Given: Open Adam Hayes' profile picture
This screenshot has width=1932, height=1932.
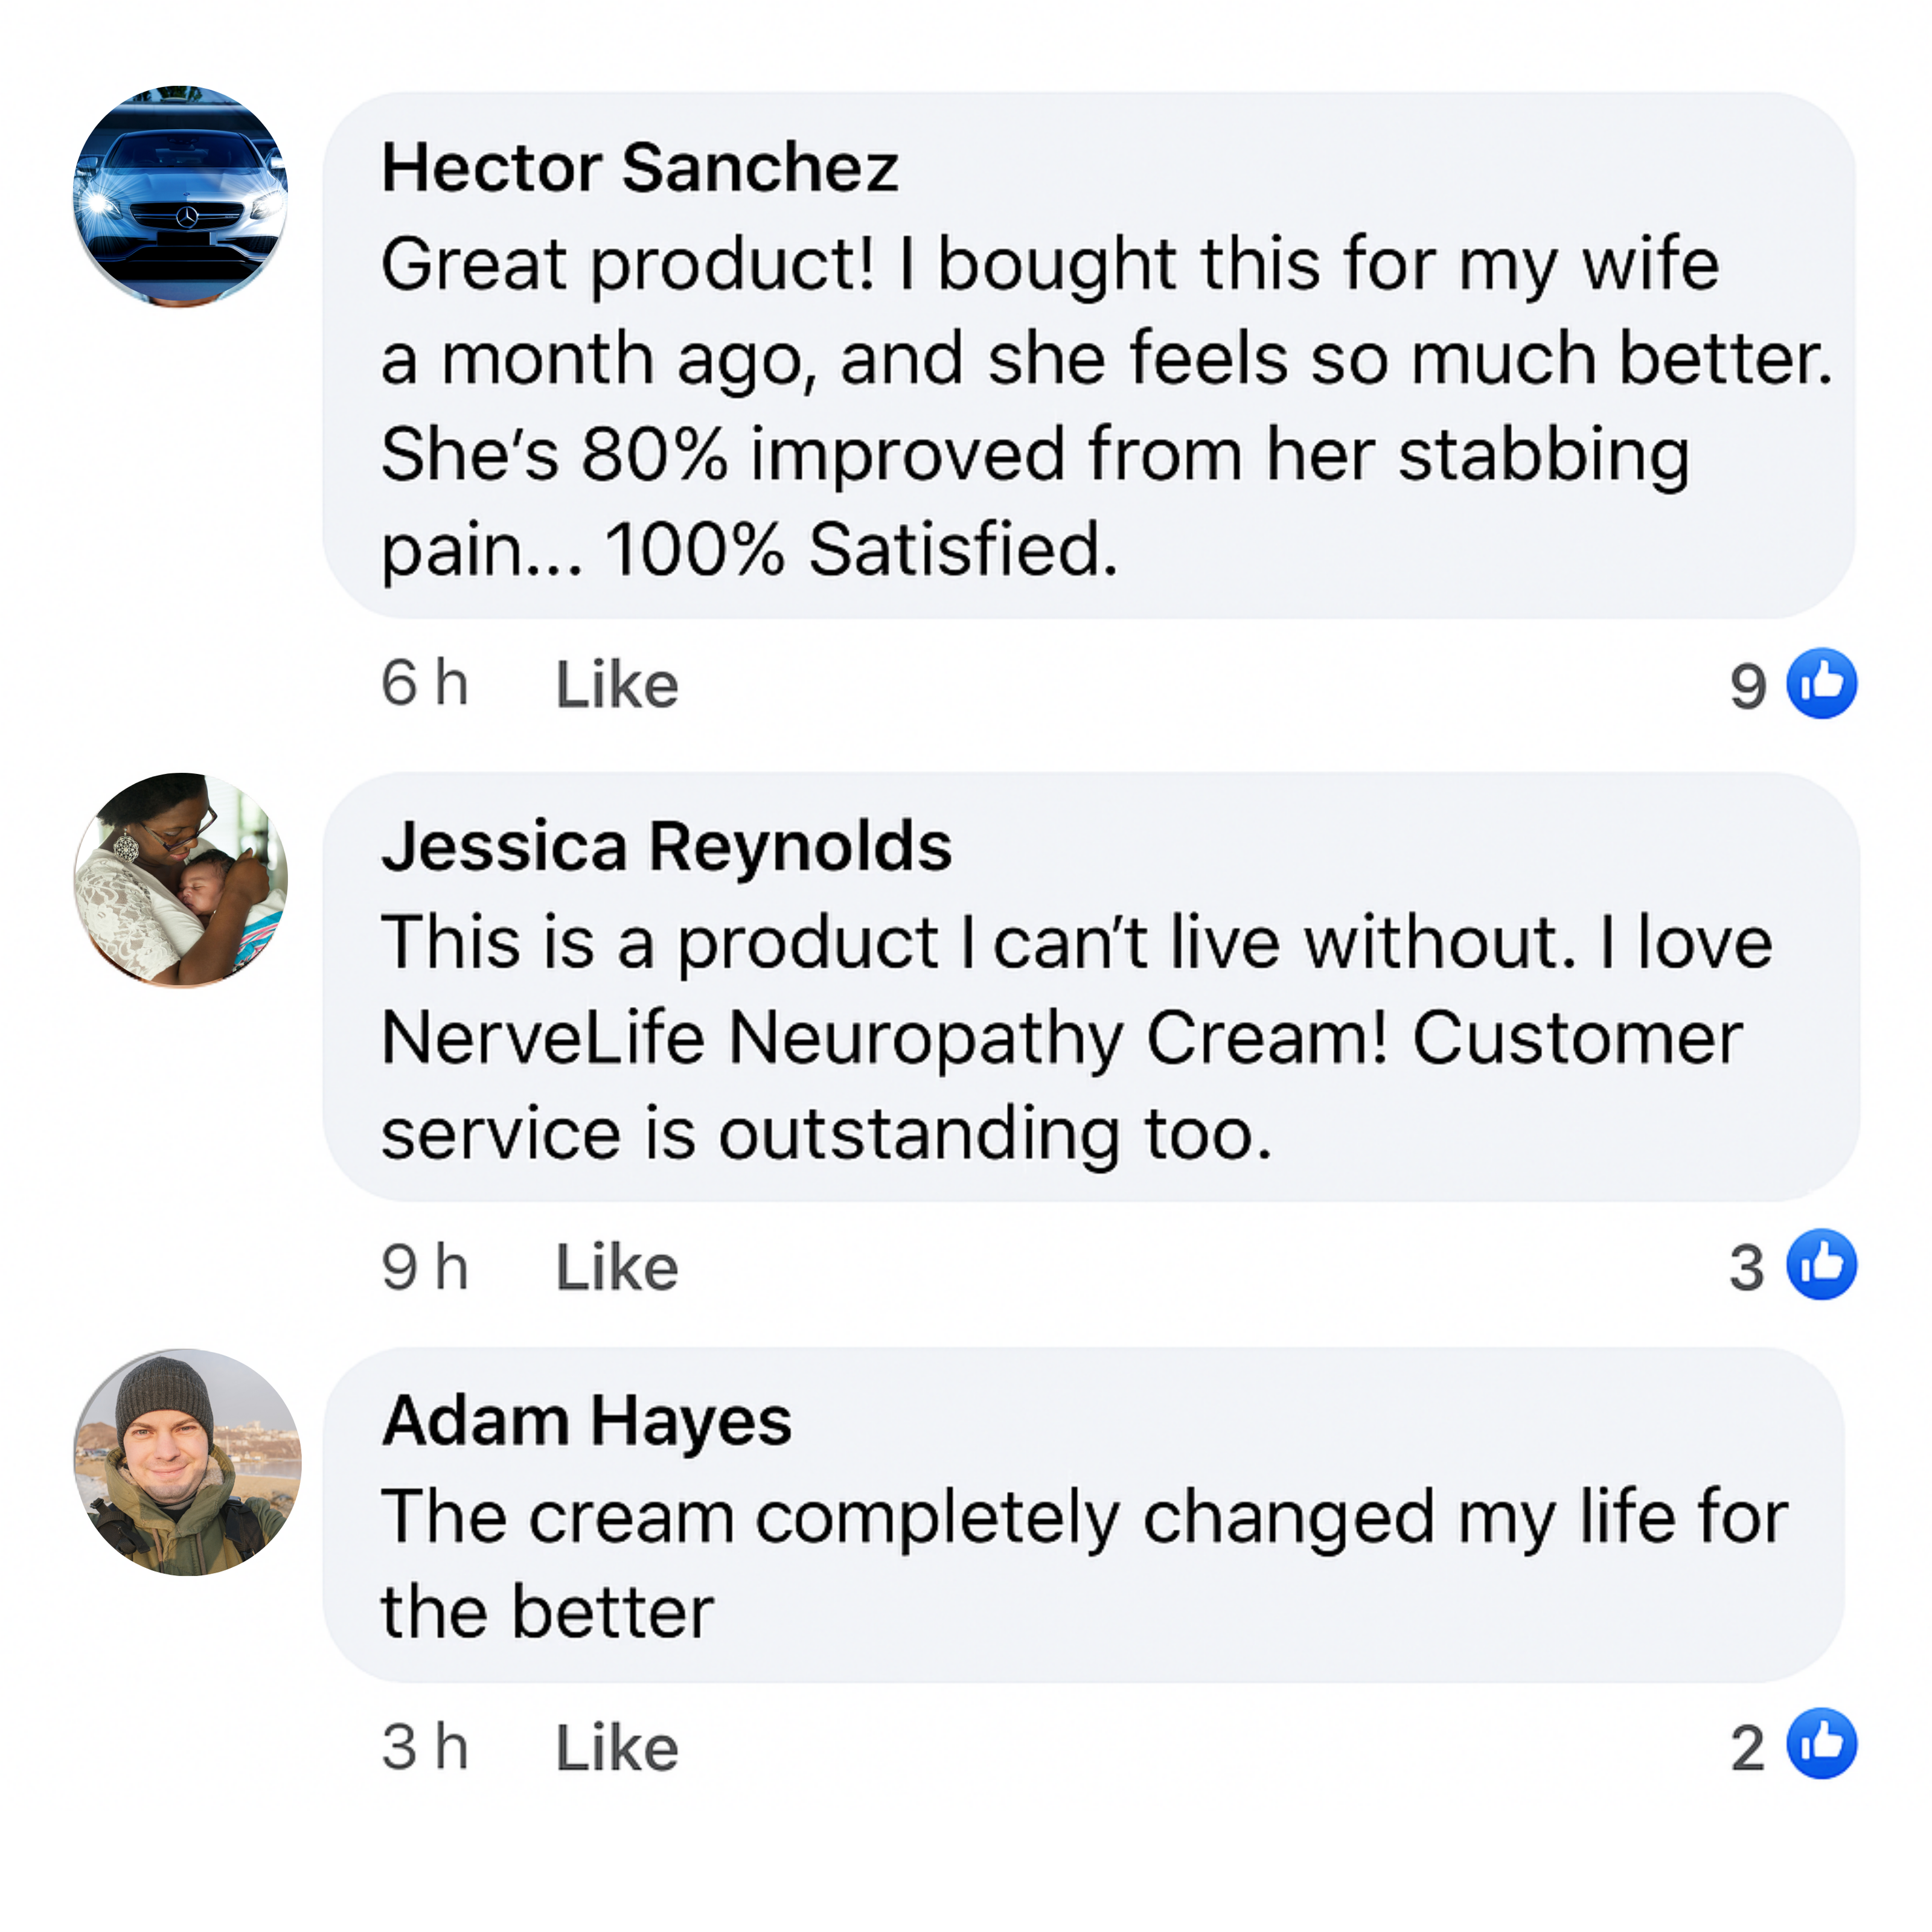Looking at the screenshot, I should tap(187, 1462).
